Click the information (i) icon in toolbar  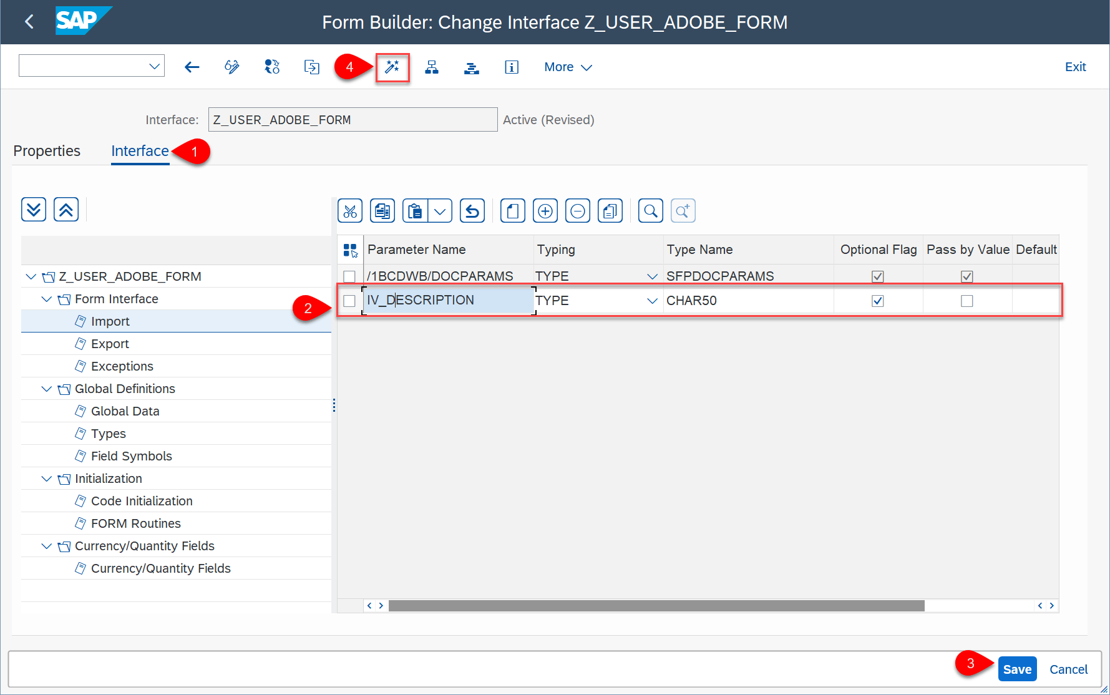click(x=511, y=67)
